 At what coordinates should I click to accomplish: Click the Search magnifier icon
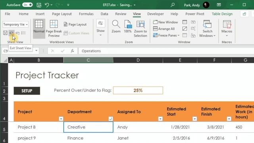173,5
